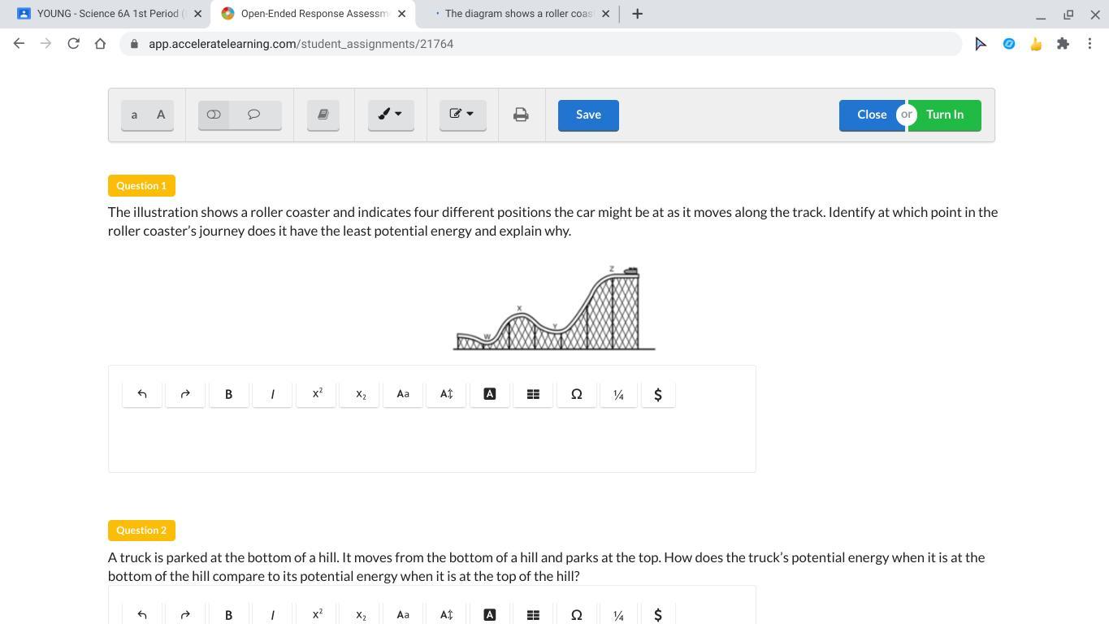The width and height of the screenshot is (1109, 624).
Task: Open the text background color picker
Action: pyautogui.click(x=490, y=394)
